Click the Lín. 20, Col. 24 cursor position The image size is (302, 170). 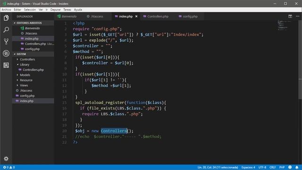pos(218,167)
